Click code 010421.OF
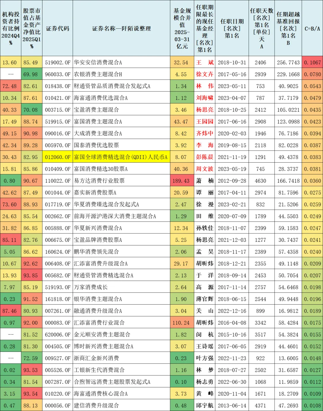 (58, 98)
